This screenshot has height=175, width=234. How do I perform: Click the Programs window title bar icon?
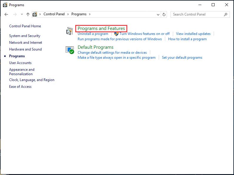pyautogui.click(x=5, y=5)
